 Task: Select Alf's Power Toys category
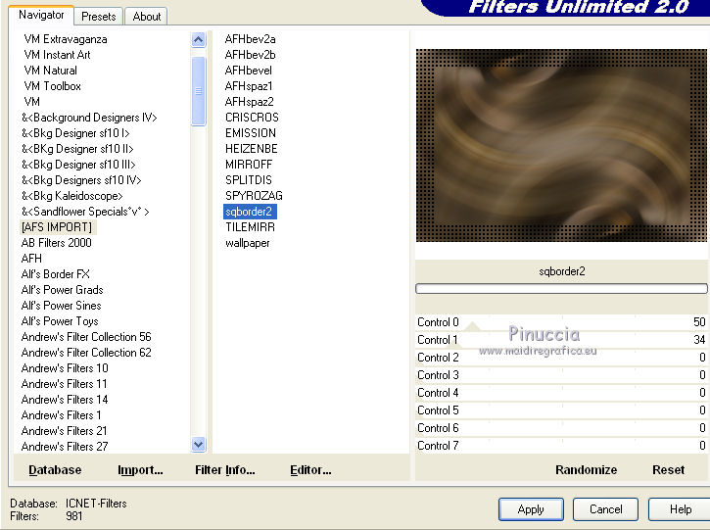coord(60,321)
